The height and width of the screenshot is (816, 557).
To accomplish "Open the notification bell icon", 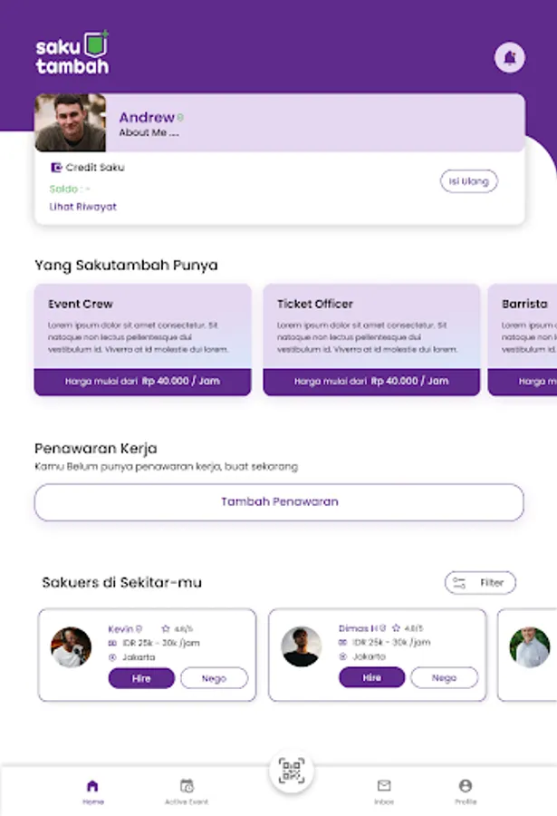I will pyautogui.click(x=509, y=57).
